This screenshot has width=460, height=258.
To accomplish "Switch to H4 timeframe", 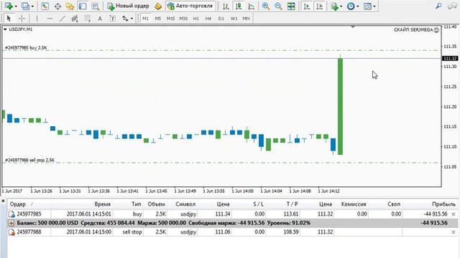I will 208,19.
